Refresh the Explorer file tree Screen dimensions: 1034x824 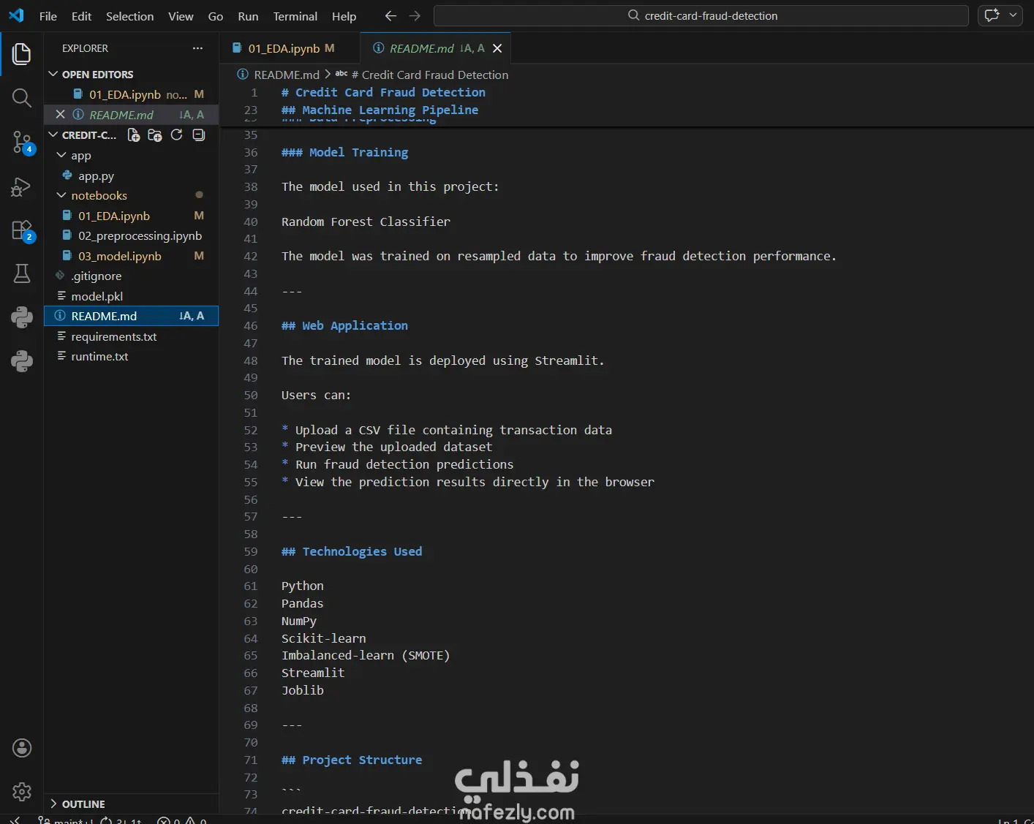click(x=177, y=135)
